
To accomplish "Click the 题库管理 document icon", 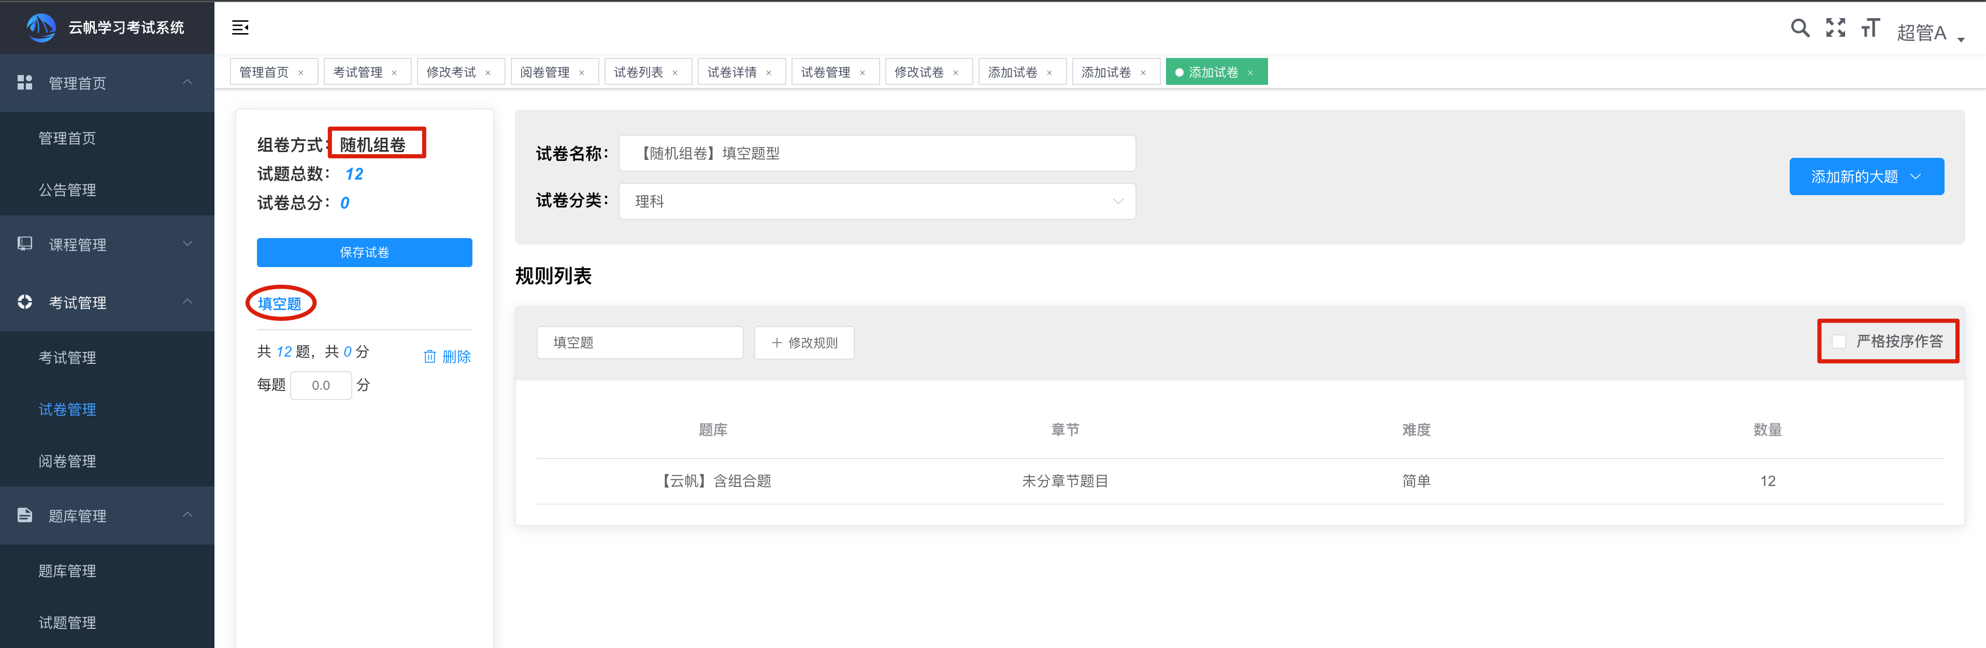I will click(x=25, y=514).
